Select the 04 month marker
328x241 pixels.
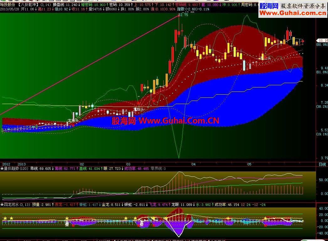click(193, 164)
